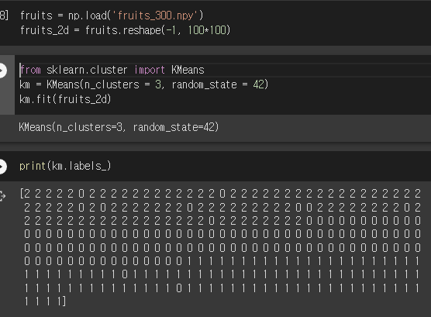This screenshot has width=431, height=317.
Task: Click the line fruits_2d = fruits.reshape(-1, 100*100)
Action: pos(125,30)
